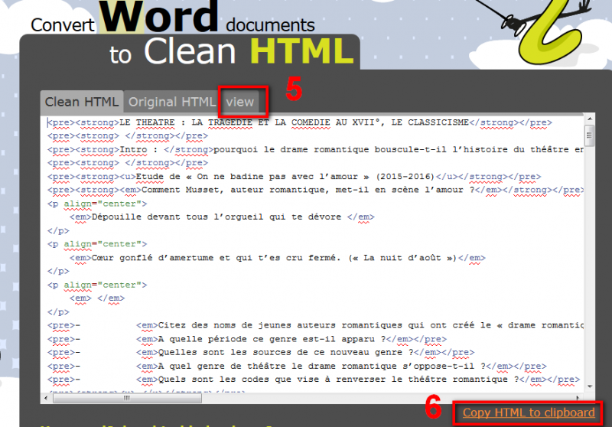Viewport: 612px width, 427px height.
Task: Click the line 'Citez des noms de jeunes auteurs'
Action: point(315,325)
